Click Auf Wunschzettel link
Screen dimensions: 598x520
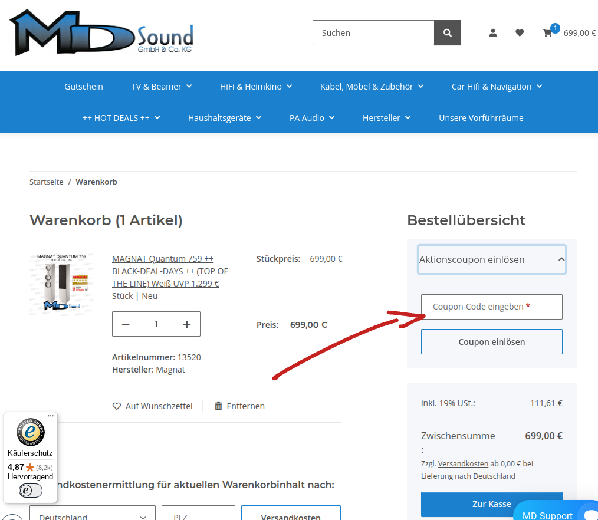pos(159,406)
